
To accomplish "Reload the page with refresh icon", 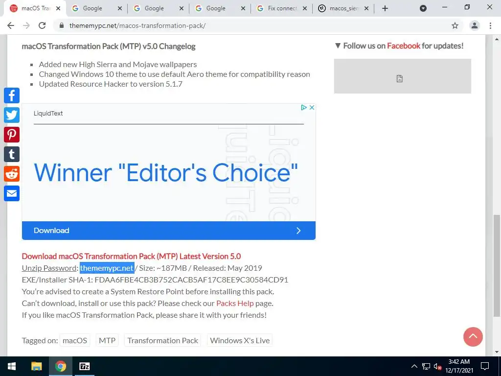I will click(42, 25).
